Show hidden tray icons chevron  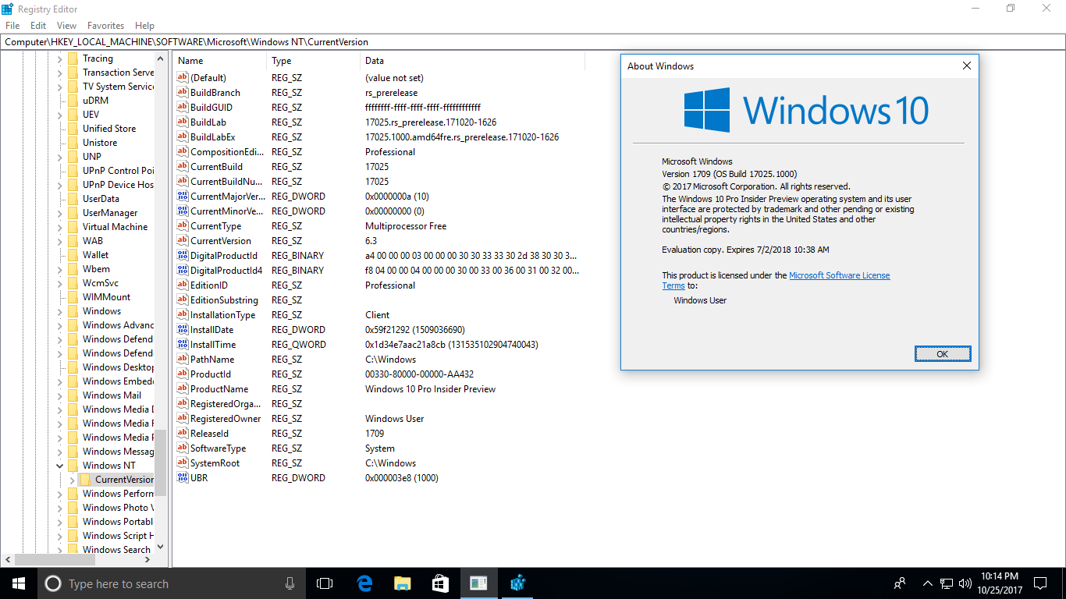(x=928, y=583)
